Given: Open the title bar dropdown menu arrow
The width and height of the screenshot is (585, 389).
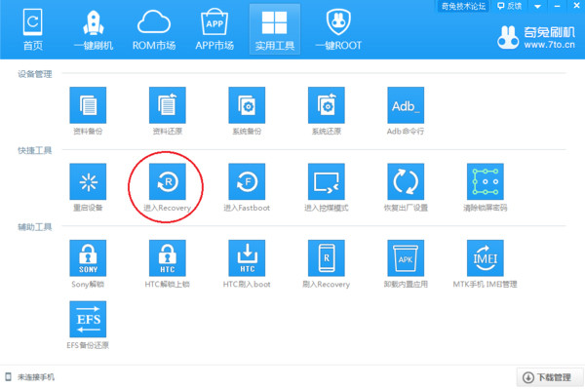Looking at the screenshot, I should coord(537,7).
